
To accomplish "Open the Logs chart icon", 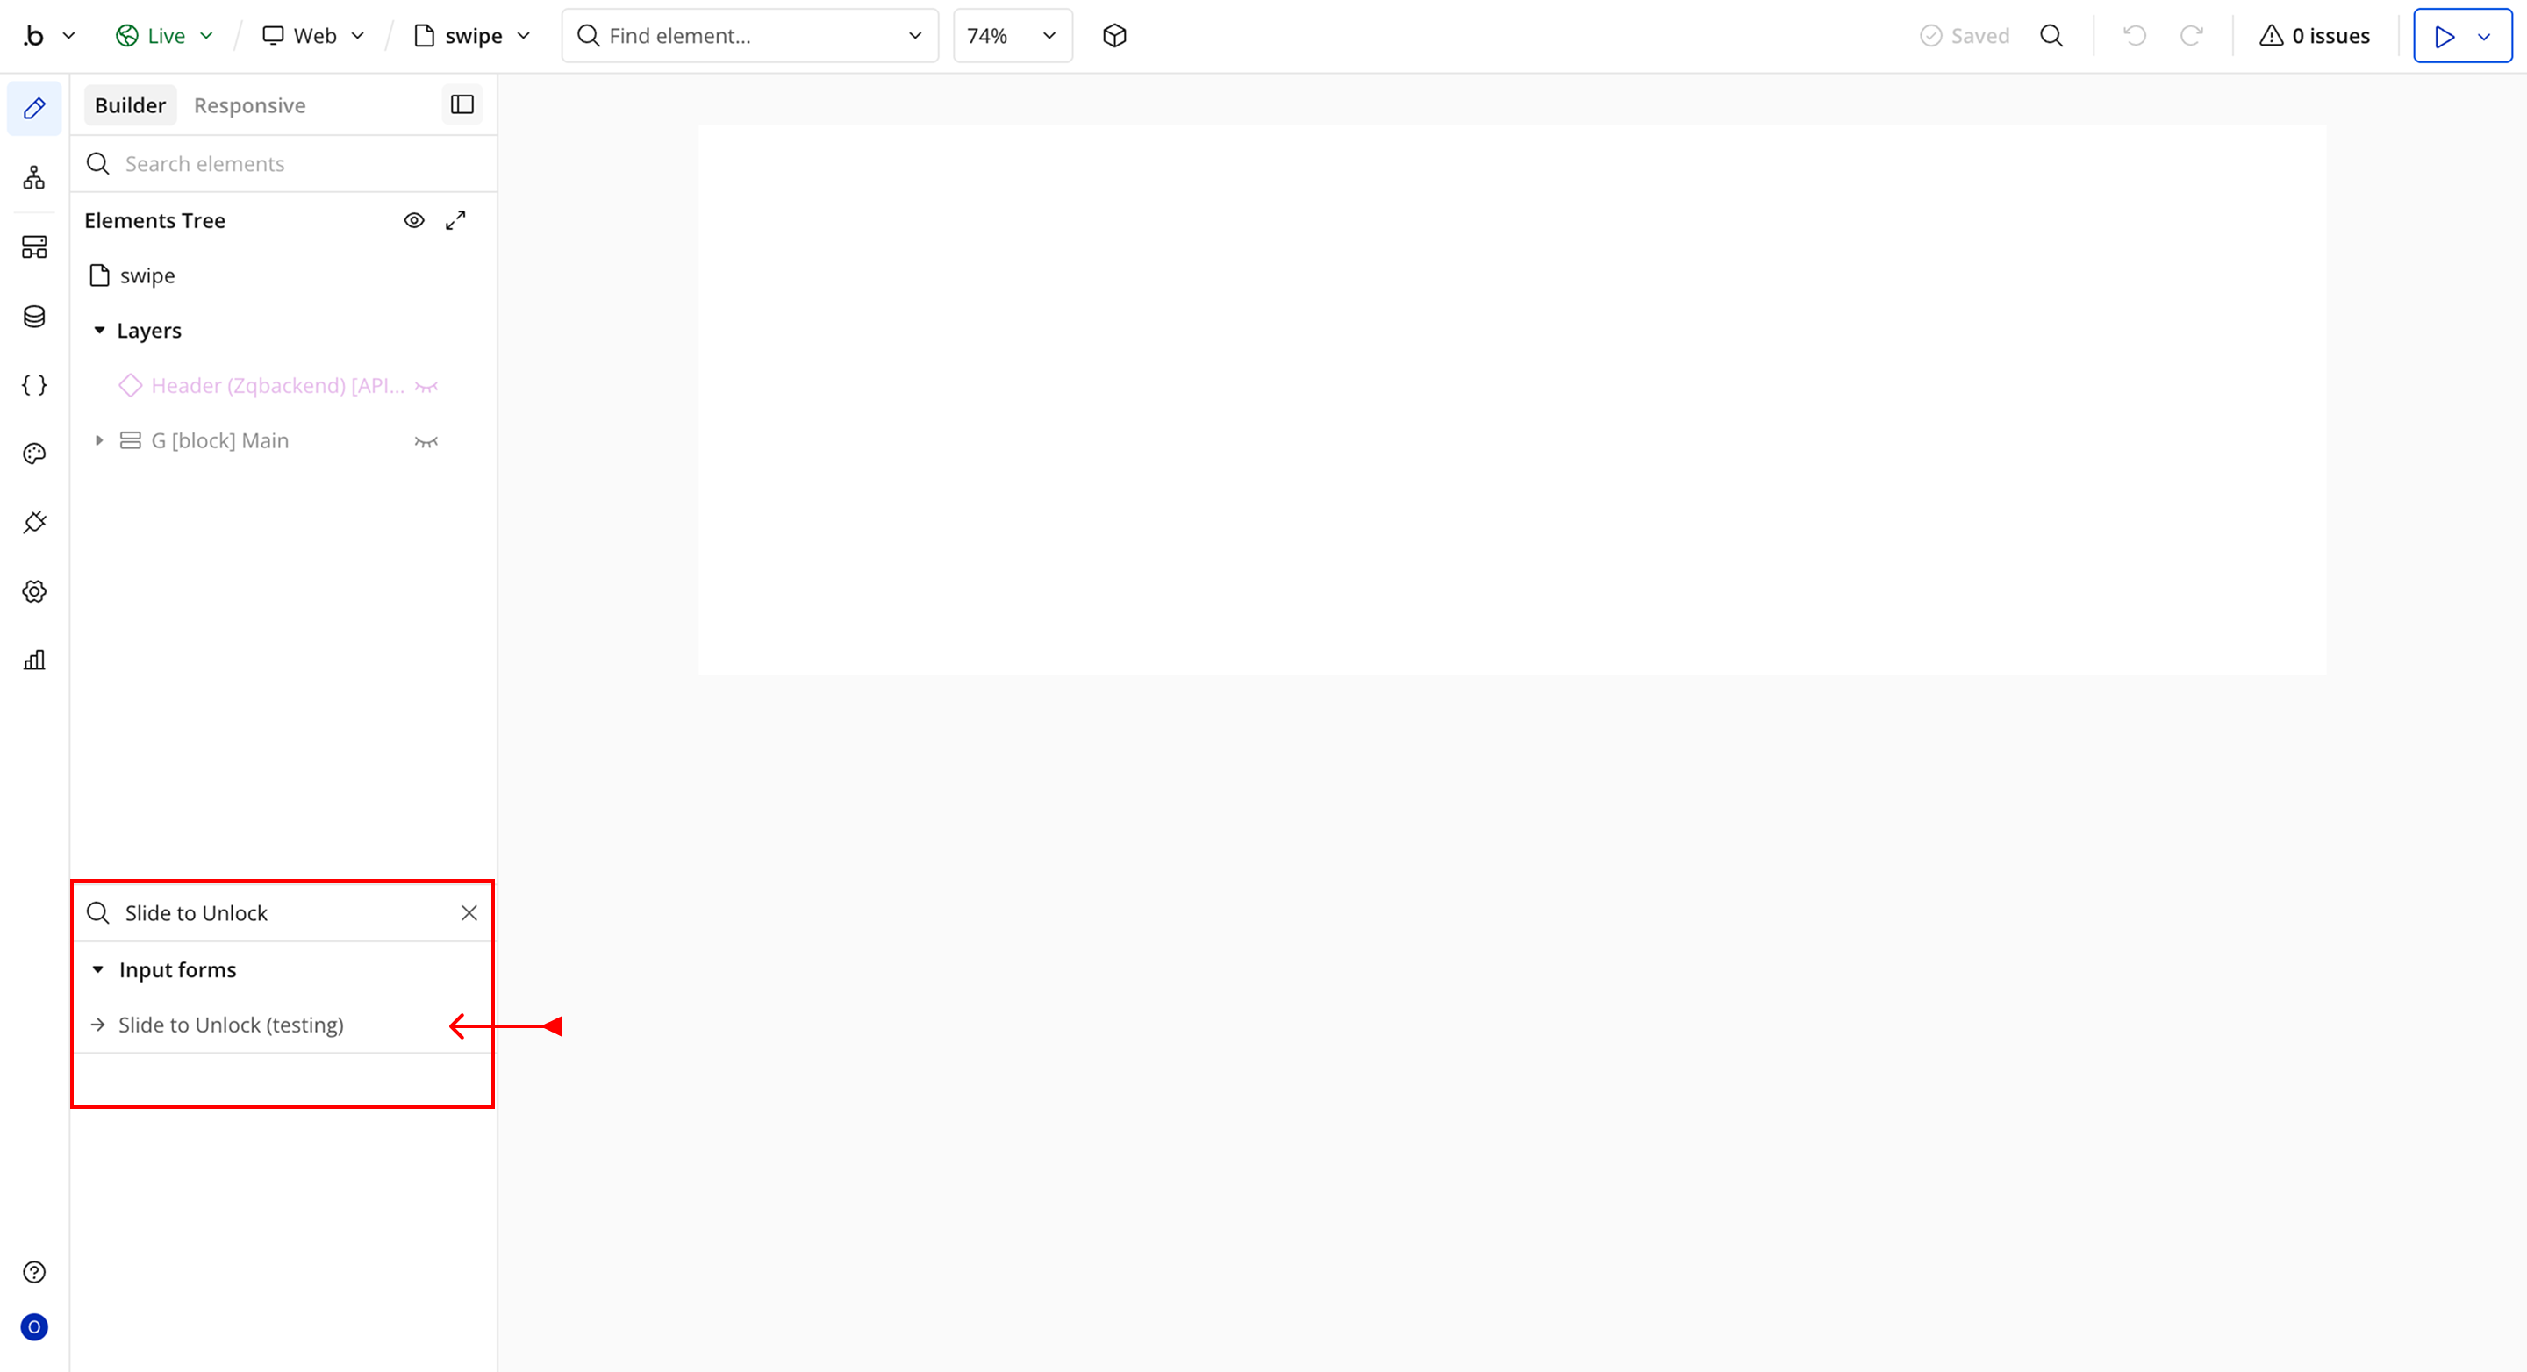I will coord(34,660).
